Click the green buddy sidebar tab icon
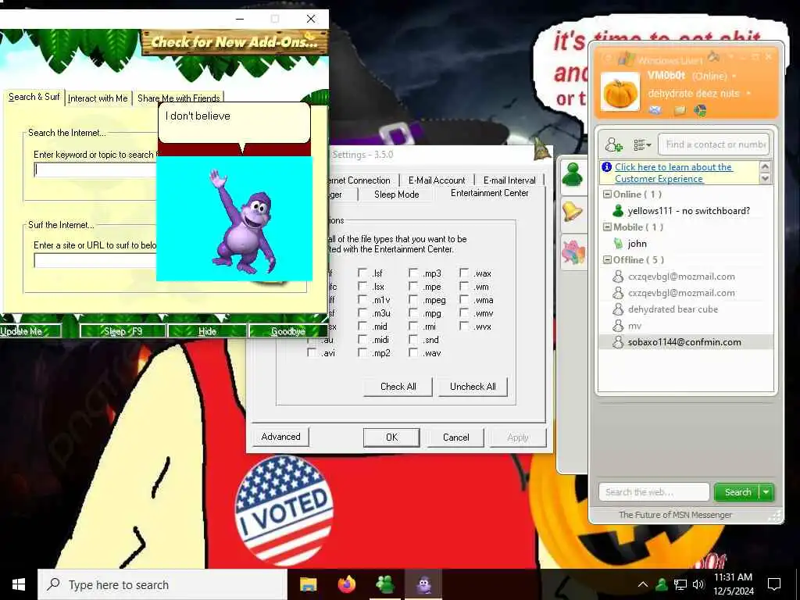The image size is (800, 600). click(573, 174)
